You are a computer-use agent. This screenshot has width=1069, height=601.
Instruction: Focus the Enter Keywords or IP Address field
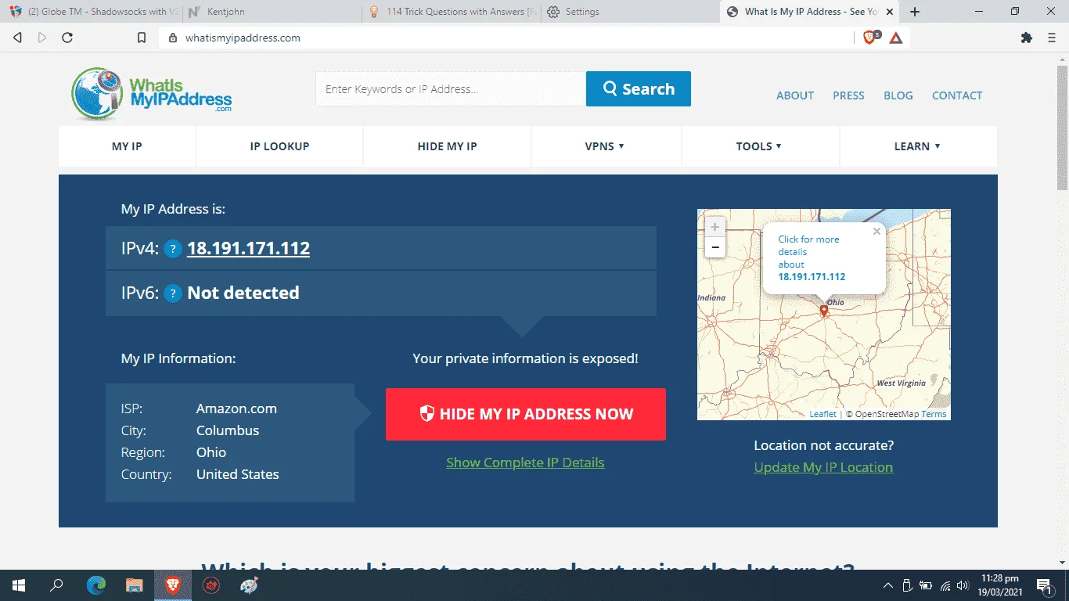tap(451, 89)
